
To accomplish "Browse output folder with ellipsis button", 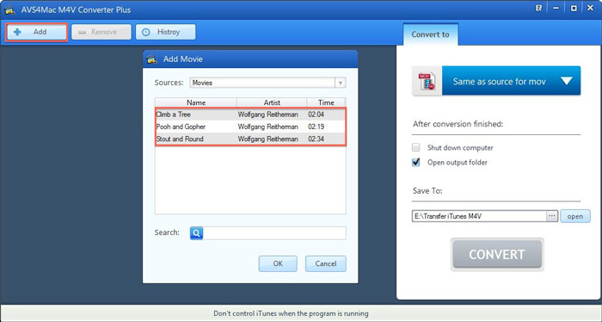I will (x=552, y=216).
